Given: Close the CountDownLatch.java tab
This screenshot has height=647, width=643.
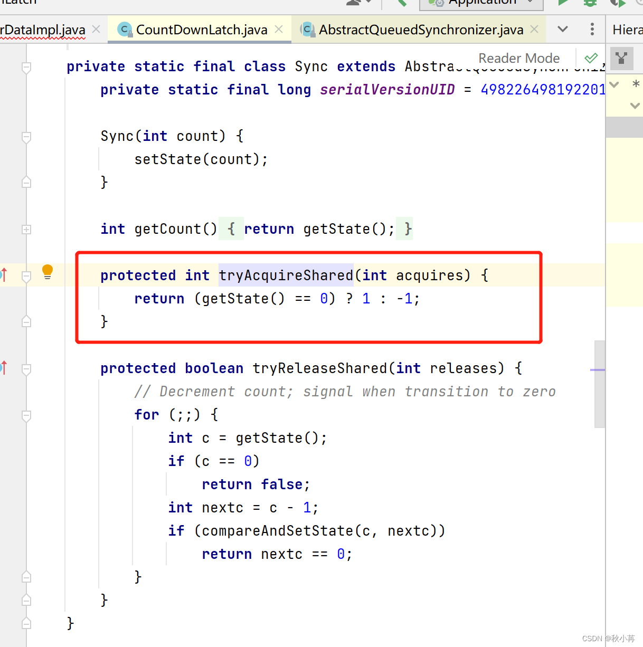Looking at the screenshot, I should [x=279, y=29].
